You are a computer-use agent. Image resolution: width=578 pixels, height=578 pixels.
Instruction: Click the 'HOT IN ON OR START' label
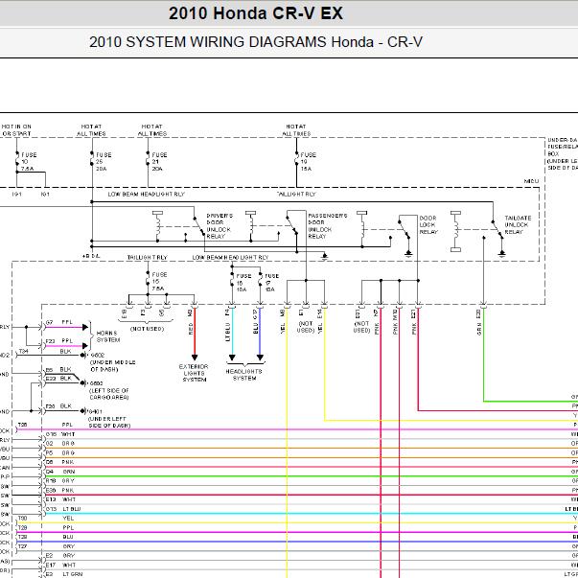pyautogui.click(x=16, y=130)
